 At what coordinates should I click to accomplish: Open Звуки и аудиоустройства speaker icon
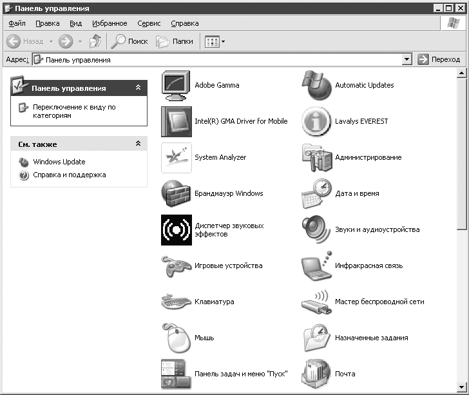316,230
